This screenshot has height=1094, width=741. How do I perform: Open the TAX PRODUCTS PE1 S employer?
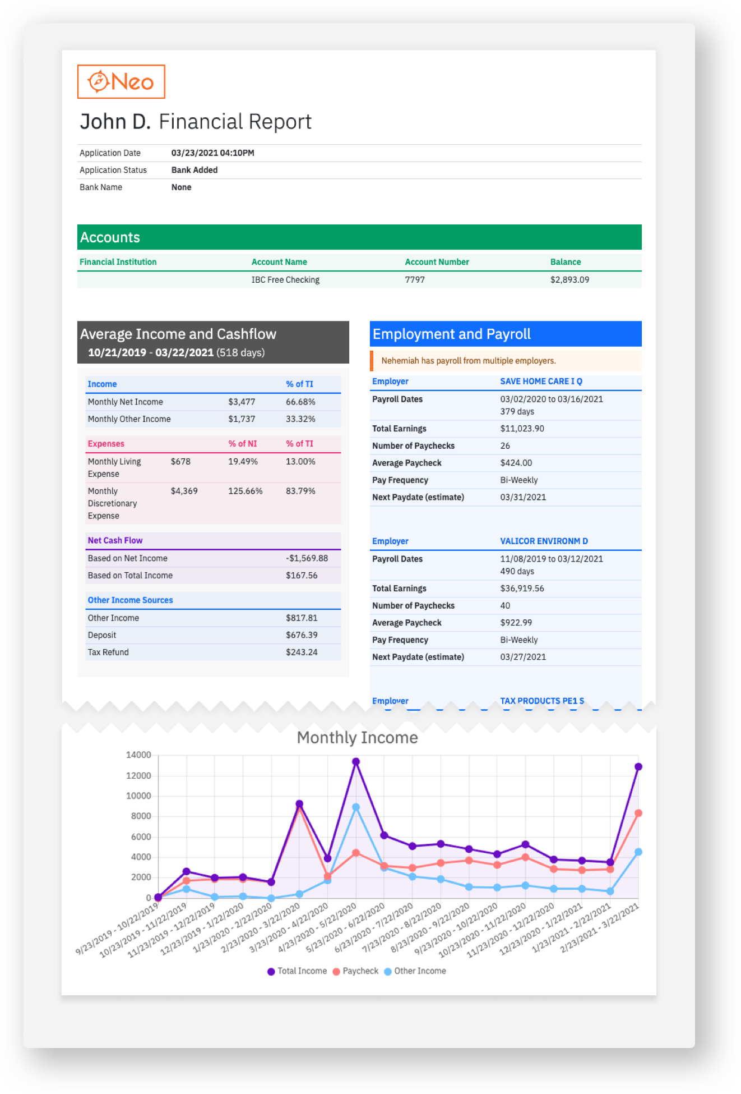(x=542, y=701)
